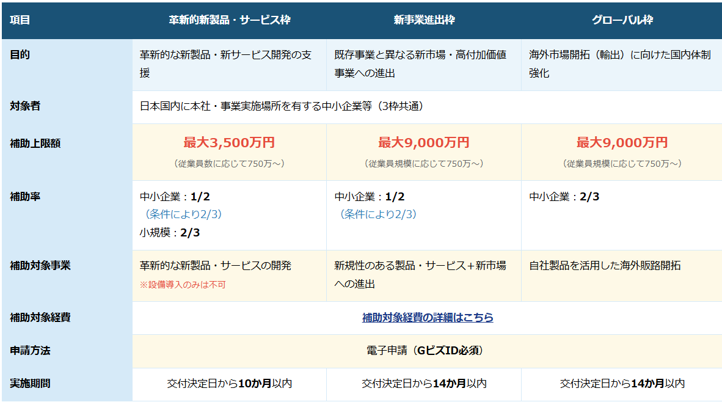Click the 交付決定日から10か月以内 cell
This screenshot has height=402, width=722.
(229, 384)
